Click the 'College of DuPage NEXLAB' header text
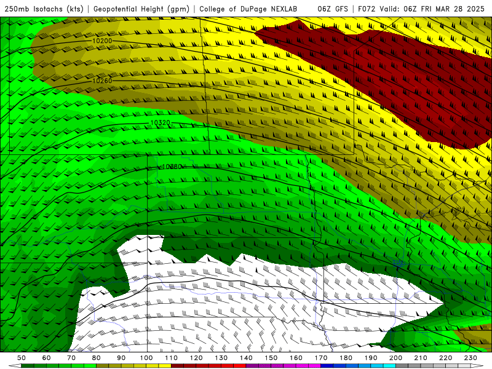The image size is (492, 369). 248,9
